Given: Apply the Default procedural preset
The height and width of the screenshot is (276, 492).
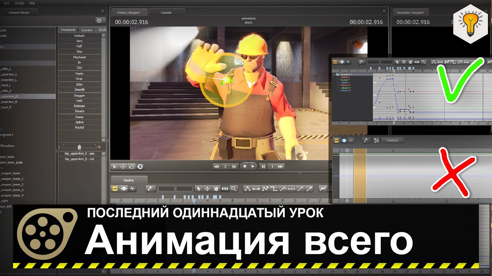Looking at the screenshot, I should click(79, 35).
